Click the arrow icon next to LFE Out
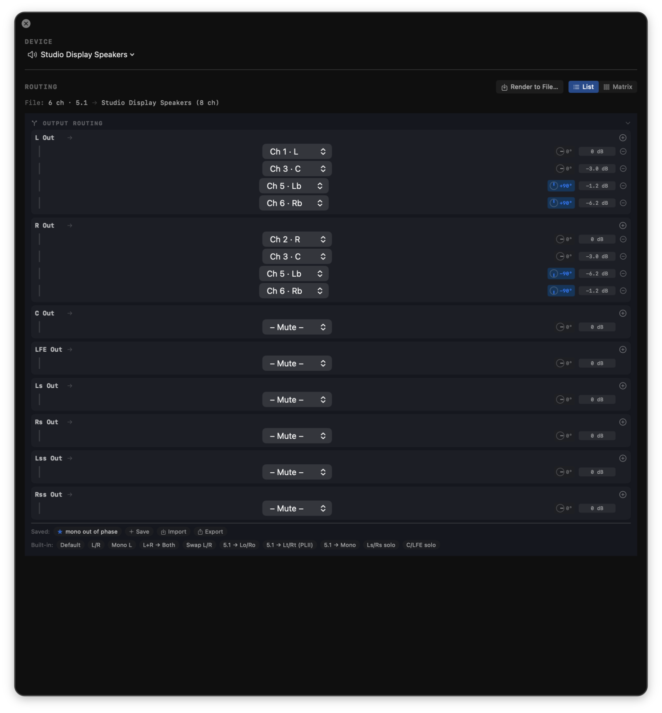The image size is (662, 713). click(70, 349)
